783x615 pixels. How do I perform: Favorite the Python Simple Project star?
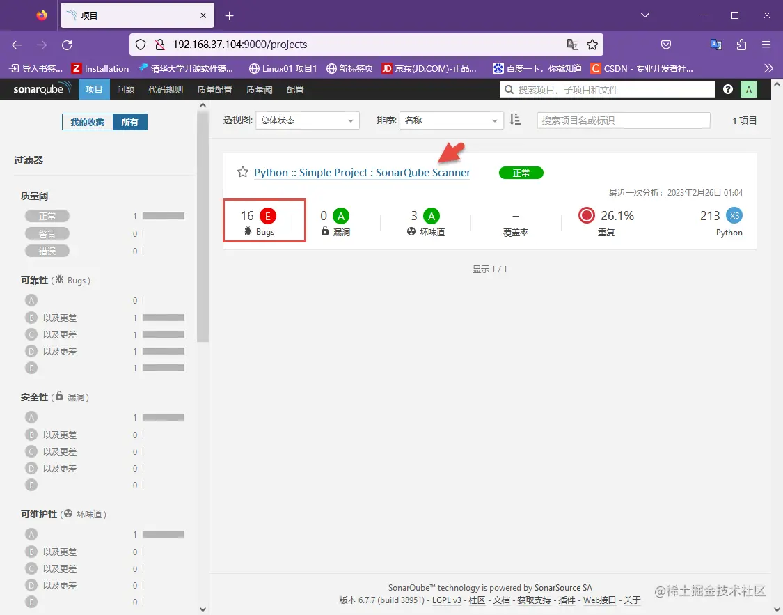click(243, 172)
